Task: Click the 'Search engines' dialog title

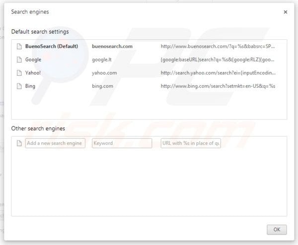Action: 30,12
